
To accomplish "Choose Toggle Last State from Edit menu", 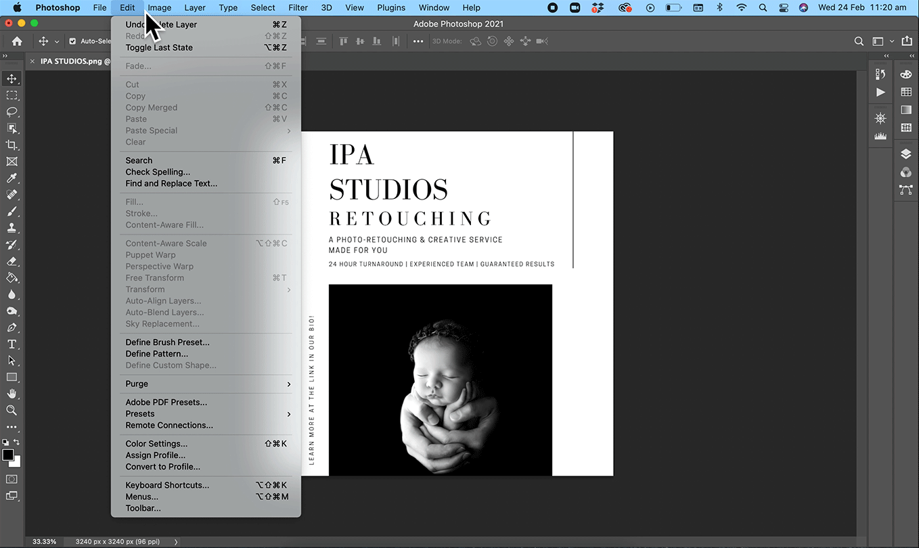I will click(x=206, y=47).
